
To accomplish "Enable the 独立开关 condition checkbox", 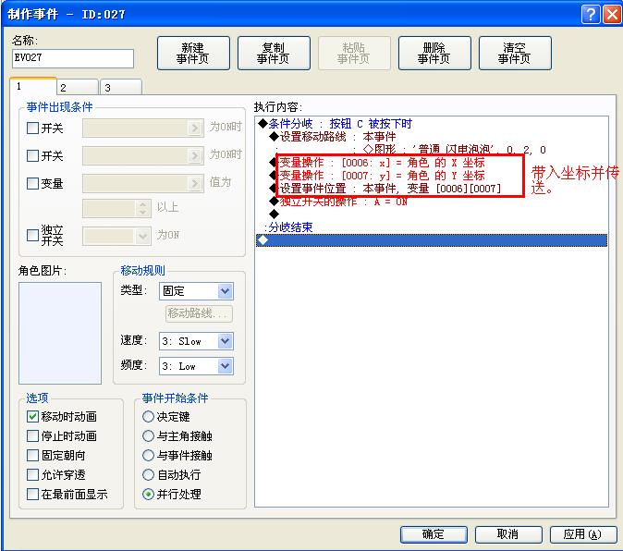I will [x=32, y=235].
